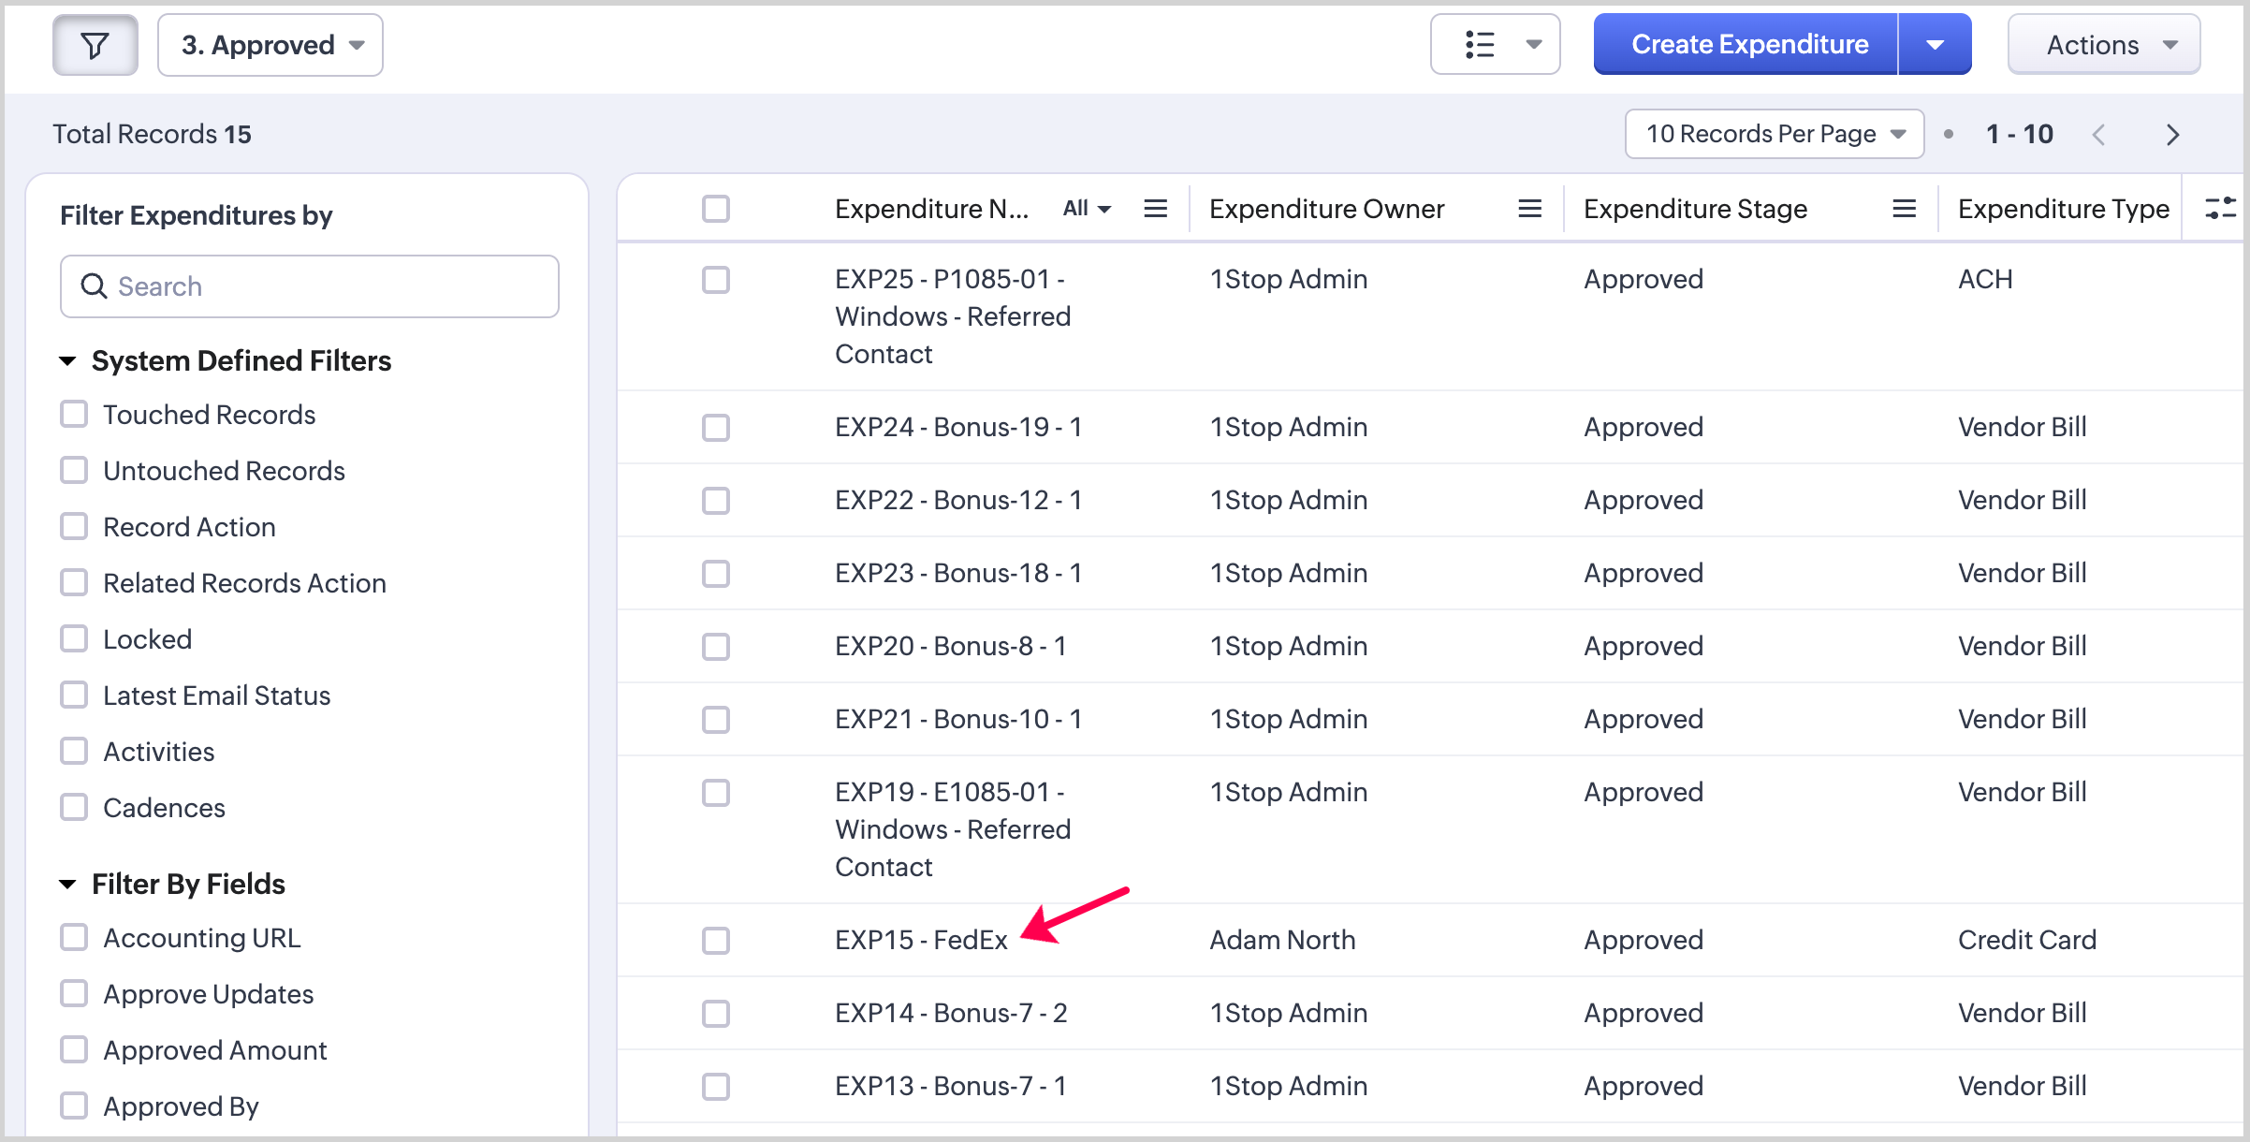The height and width of the screenshot is (1142, 2250).
Task: Open Expenditure Stage column menu icon
Action: (1904, 209)
